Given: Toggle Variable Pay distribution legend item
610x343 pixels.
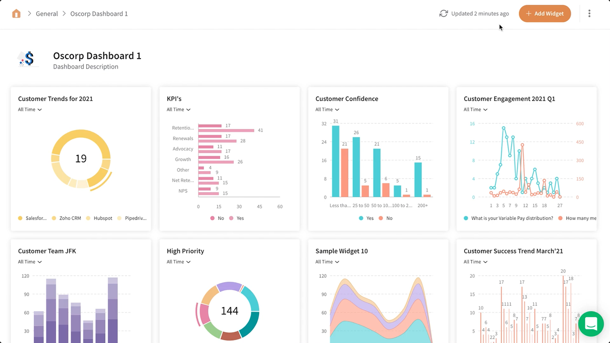Looking at the screenshot, I should tap(508, 218).
